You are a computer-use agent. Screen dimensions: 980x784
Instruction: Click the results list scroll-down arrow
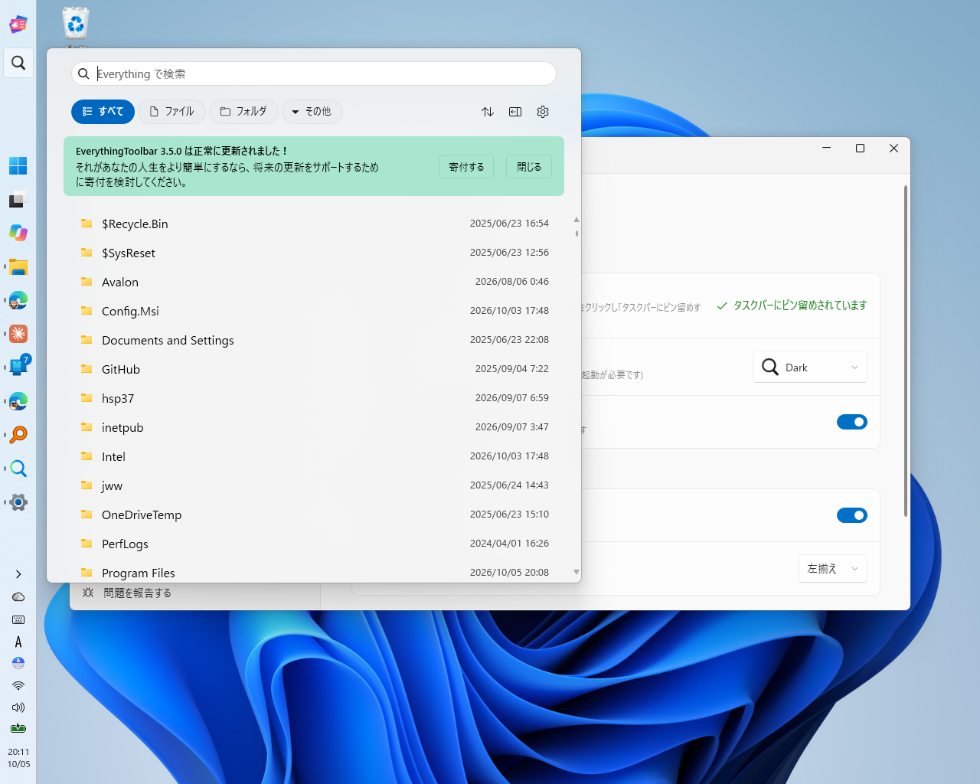577,572
